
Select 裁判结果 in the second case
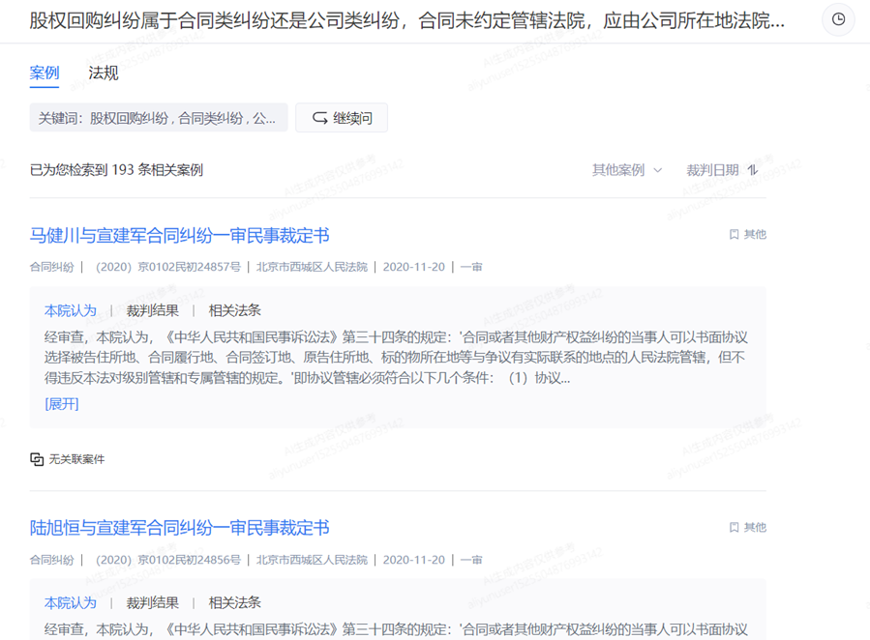tap(153, 602)
